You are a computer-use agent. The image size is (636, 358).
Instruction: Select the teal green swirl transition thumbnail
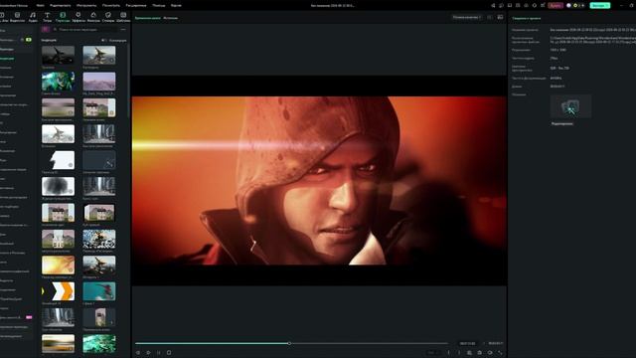[x=58, y=82]
